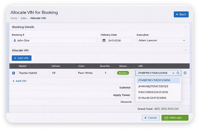The height and width of the screenshot is (130, 199).
Task: Open the VIN dropdown chevron arrow
Action: tap(173, 73)
